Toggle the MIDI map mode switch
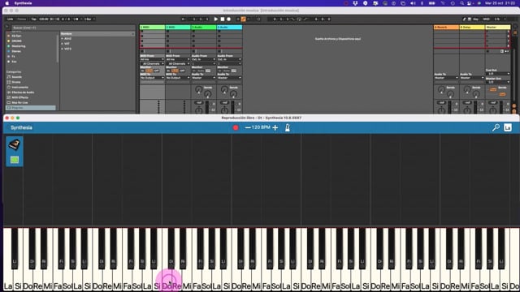The height and width of the screenshot is (292, 520). point(486,19)
